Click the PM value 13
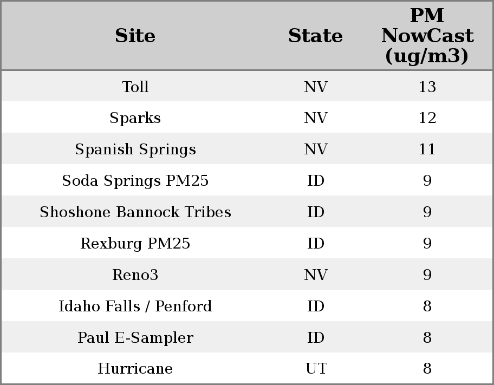Screen dimensions: 494x385 point(427,87)
